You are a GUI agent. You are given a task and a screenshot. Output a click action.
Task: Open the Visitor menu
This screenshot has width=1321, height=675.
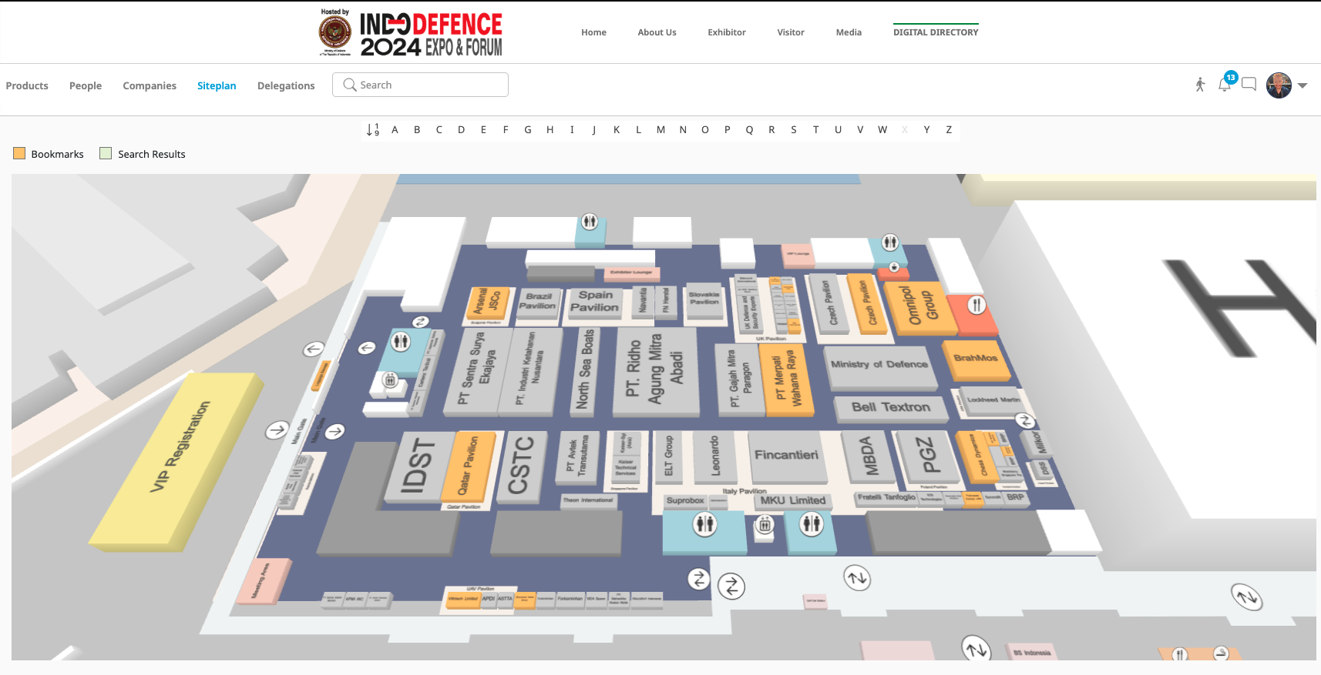point(791,32)
